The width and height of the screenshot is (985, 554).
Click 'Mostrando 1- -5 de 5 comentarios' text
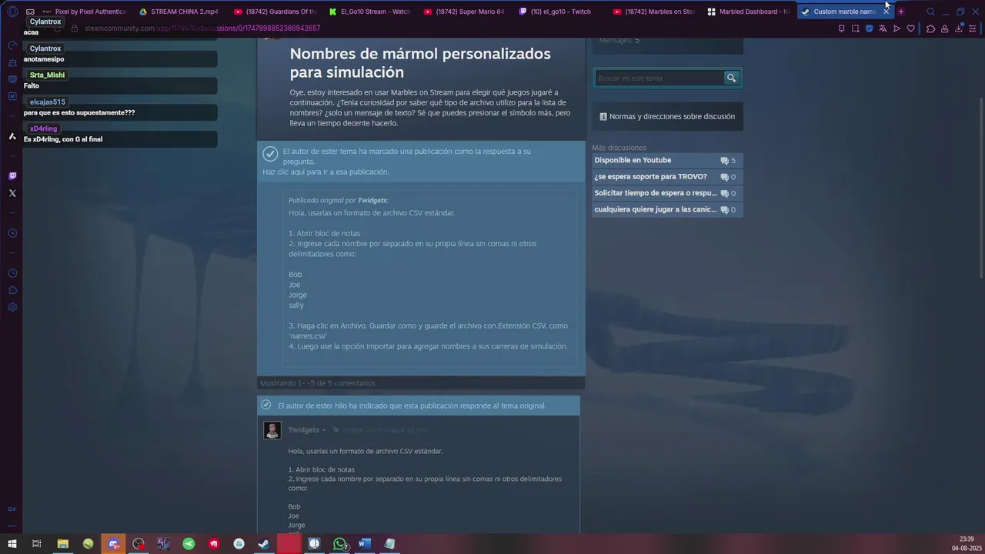click(x=318, y=383)
